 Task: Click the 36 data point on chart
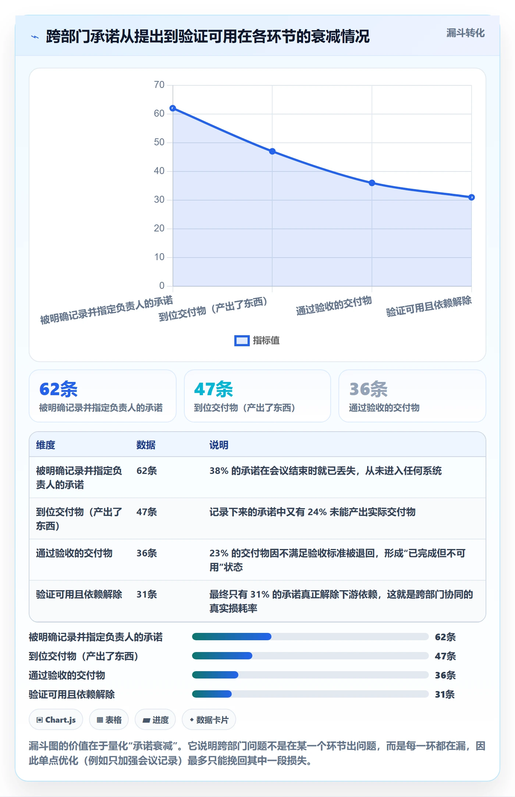372,183
